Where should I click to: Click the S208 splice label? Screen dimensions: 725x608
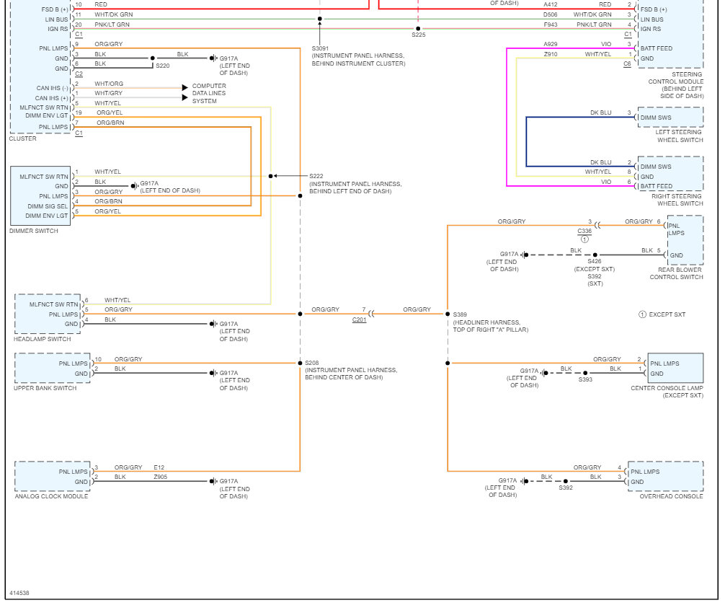[311, 364]
